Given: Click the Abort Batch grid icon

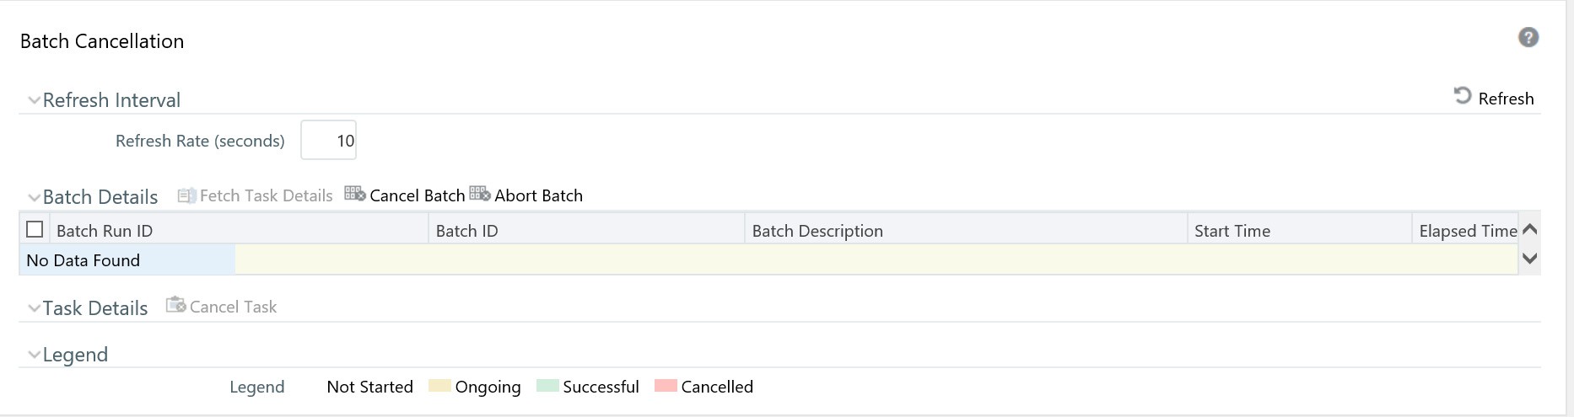Looking at the screenshot, I should (480, 195).
